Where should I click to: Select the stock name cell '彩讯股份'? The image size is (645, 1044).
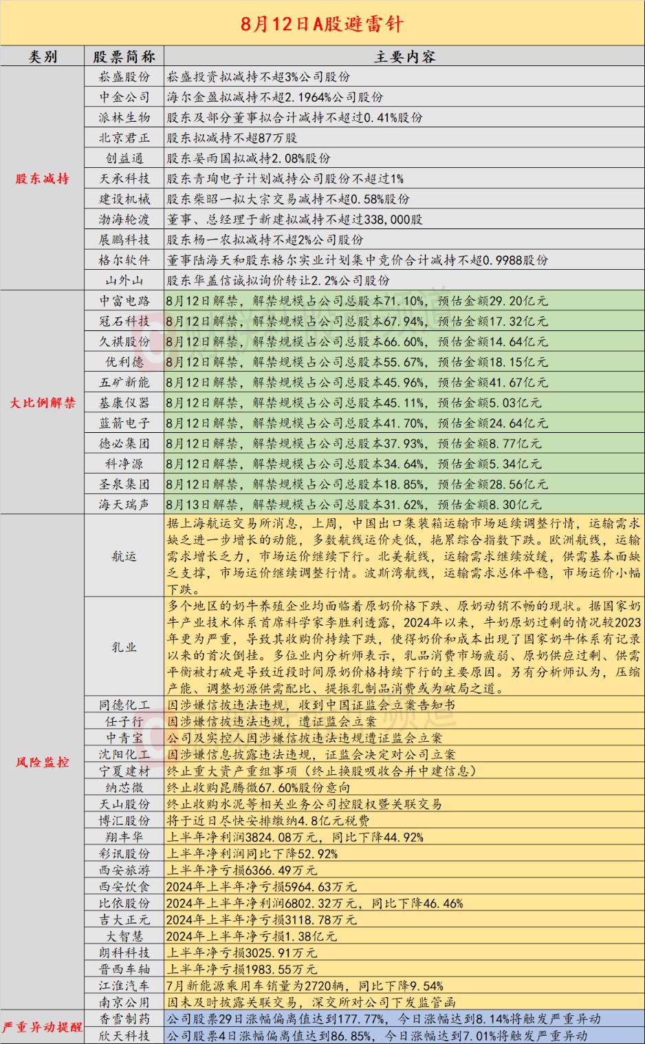point(124,853)
